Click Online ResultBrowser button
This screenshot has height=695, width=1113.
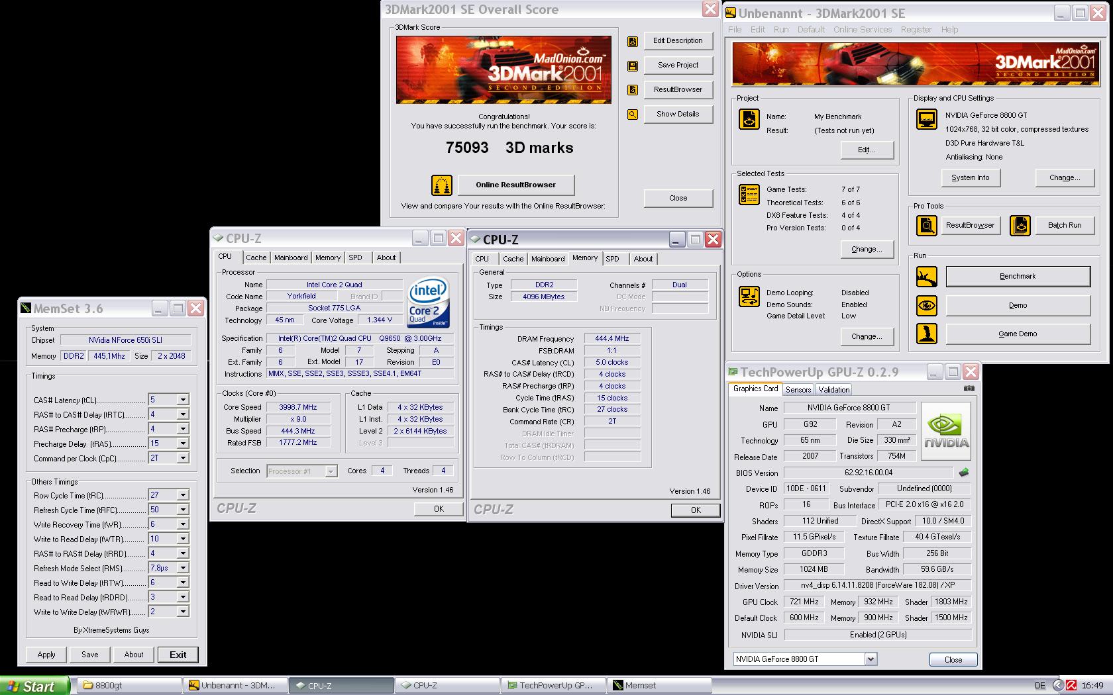tap(516, 185)
